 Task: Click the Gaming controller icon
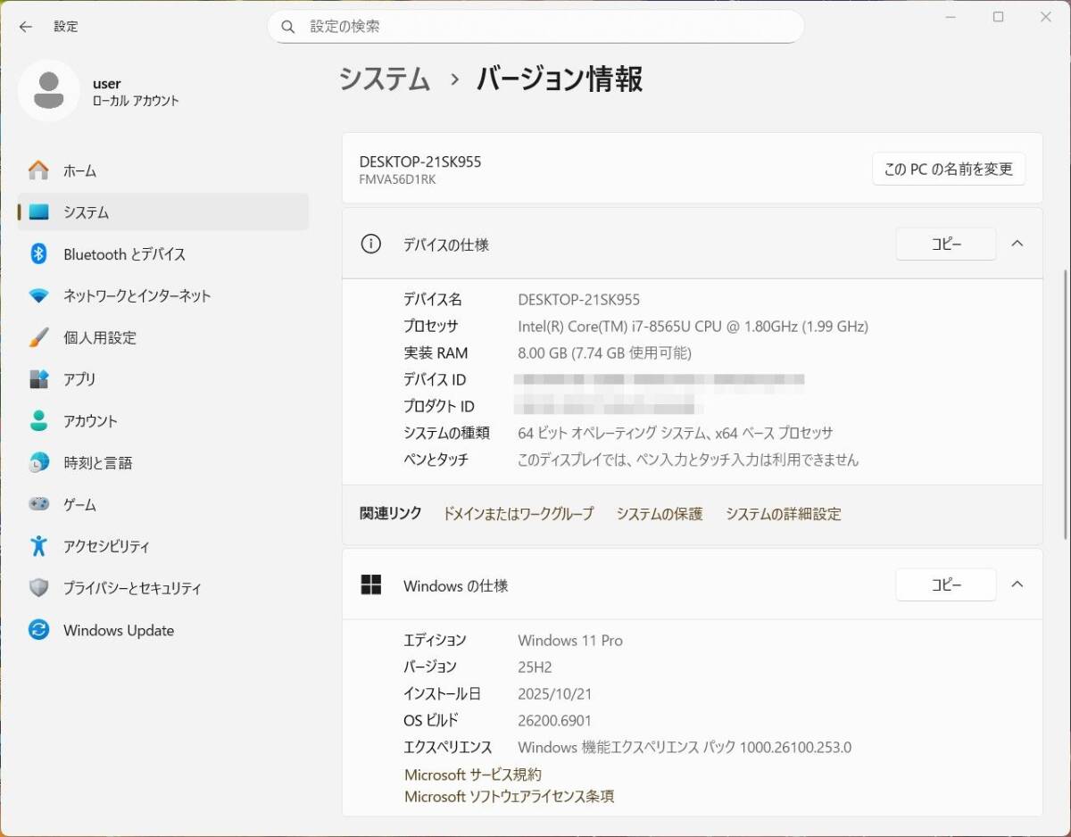[38, 505]
